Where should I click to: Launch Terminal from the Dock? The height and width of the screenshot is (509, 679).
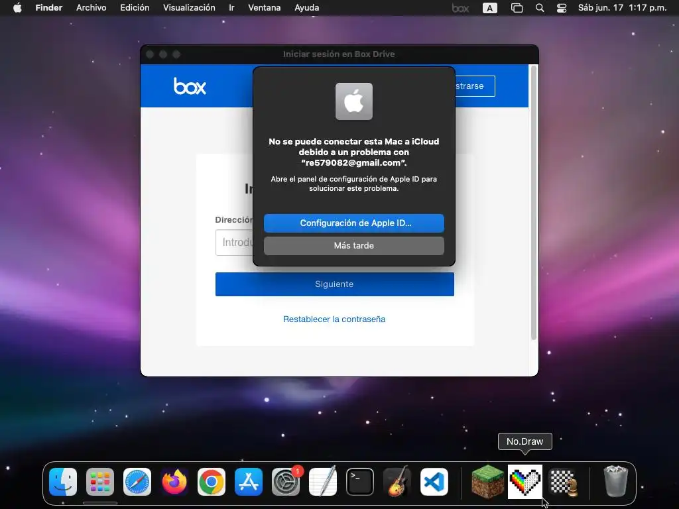(x=360, y=482)
